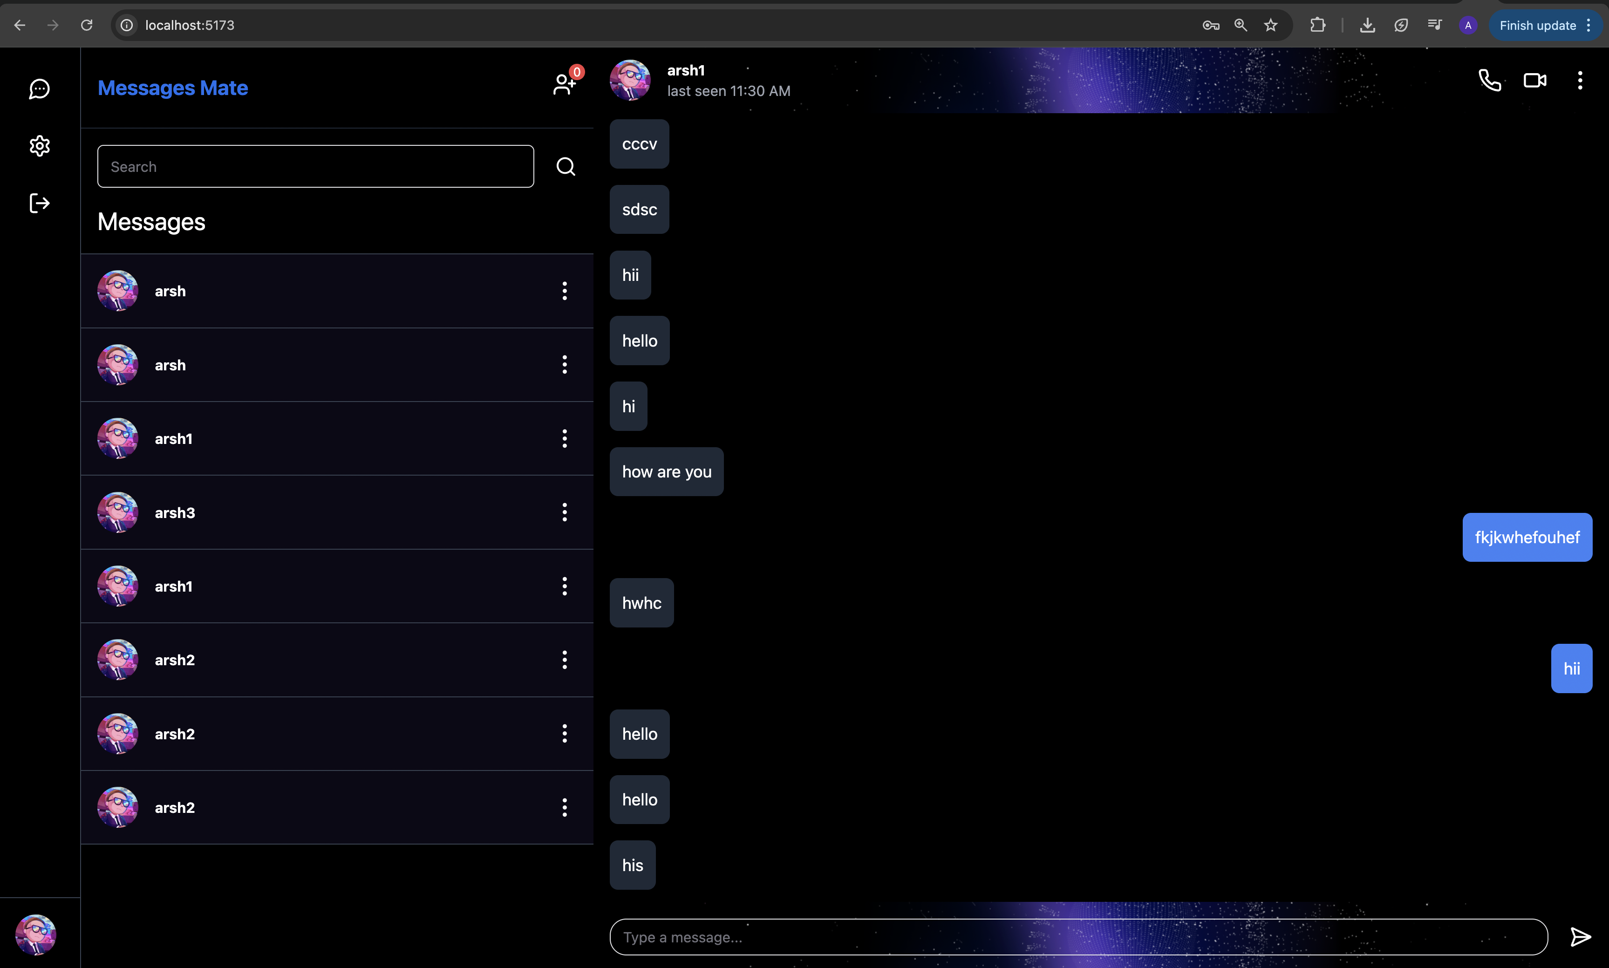1609x968 pixels.
Task: Add a new contact with the add-friend icon
Action: pyautogui.click(x=564, y=83)
